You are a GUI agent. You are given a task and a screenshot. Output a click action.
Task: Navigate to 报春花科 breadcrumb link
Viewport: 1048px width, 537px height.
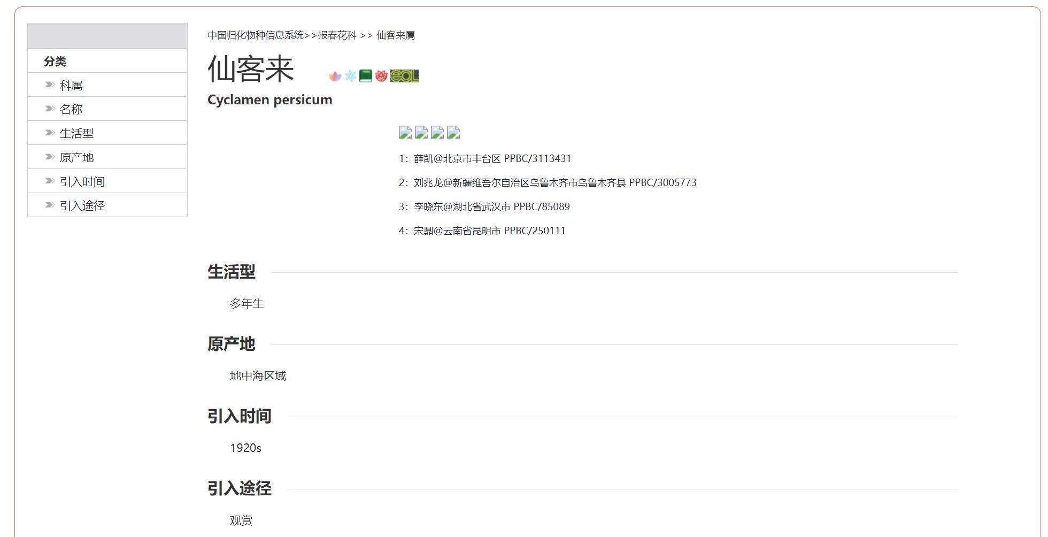337,35
